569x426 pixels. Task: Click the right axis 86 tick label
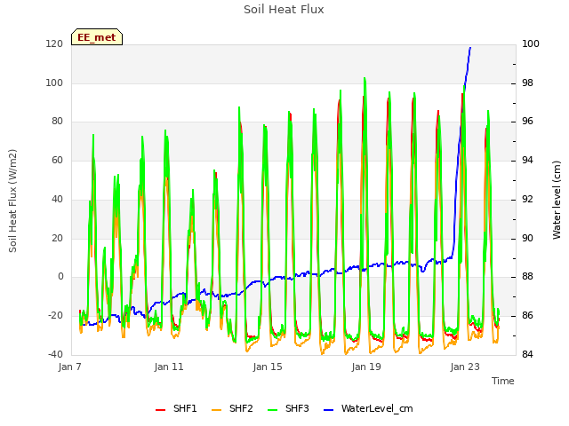click(527, 316)
